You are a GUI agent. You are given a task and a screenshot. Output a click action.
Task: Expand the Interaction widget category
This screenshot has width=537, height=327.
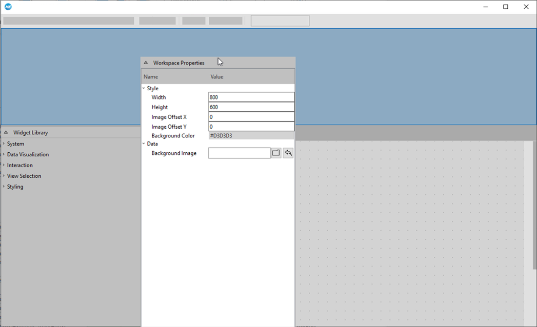[x=4, y=166]
